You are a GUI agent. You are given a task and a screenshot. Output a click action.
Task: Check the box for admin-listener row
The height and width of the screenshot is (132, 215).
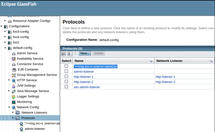(66, 71)
